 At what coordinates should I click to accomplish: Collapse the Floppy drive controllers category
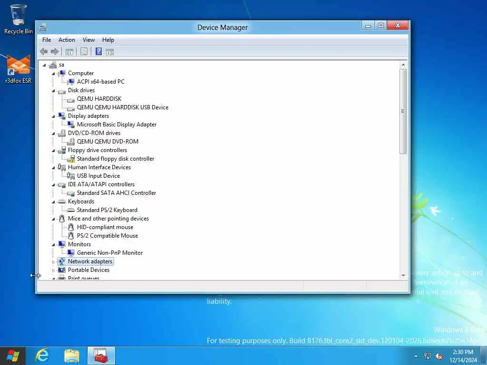53,151
